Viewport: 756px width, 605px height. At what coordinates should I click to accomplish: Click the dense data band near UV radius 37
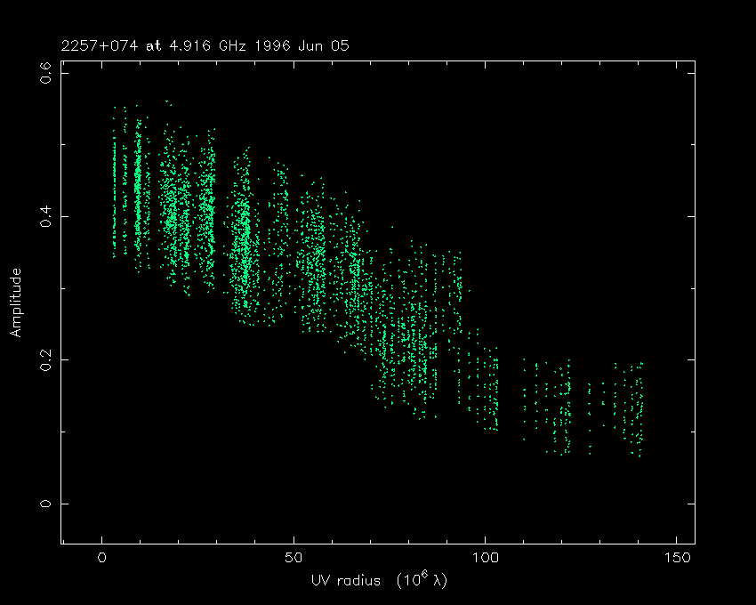(244, 240)
